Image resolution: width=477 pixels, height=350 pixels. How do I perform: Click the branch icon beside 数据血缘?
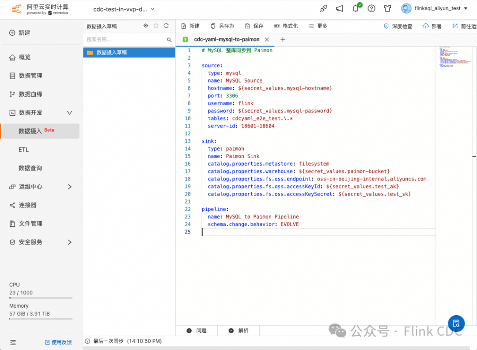coord(12,94)
